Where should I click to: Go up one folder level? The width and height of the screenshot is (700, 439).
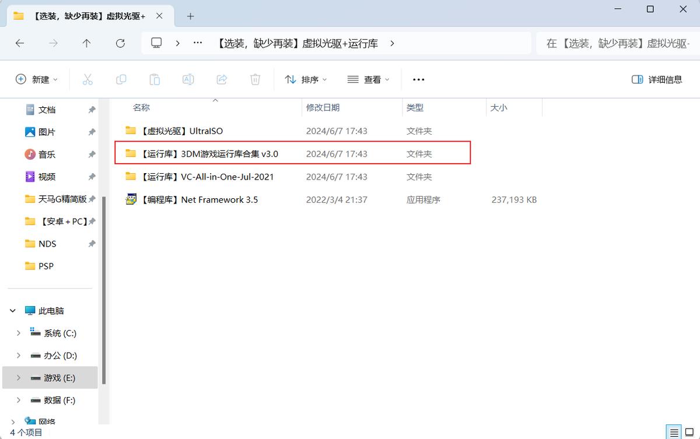click(x=86, y=43)
